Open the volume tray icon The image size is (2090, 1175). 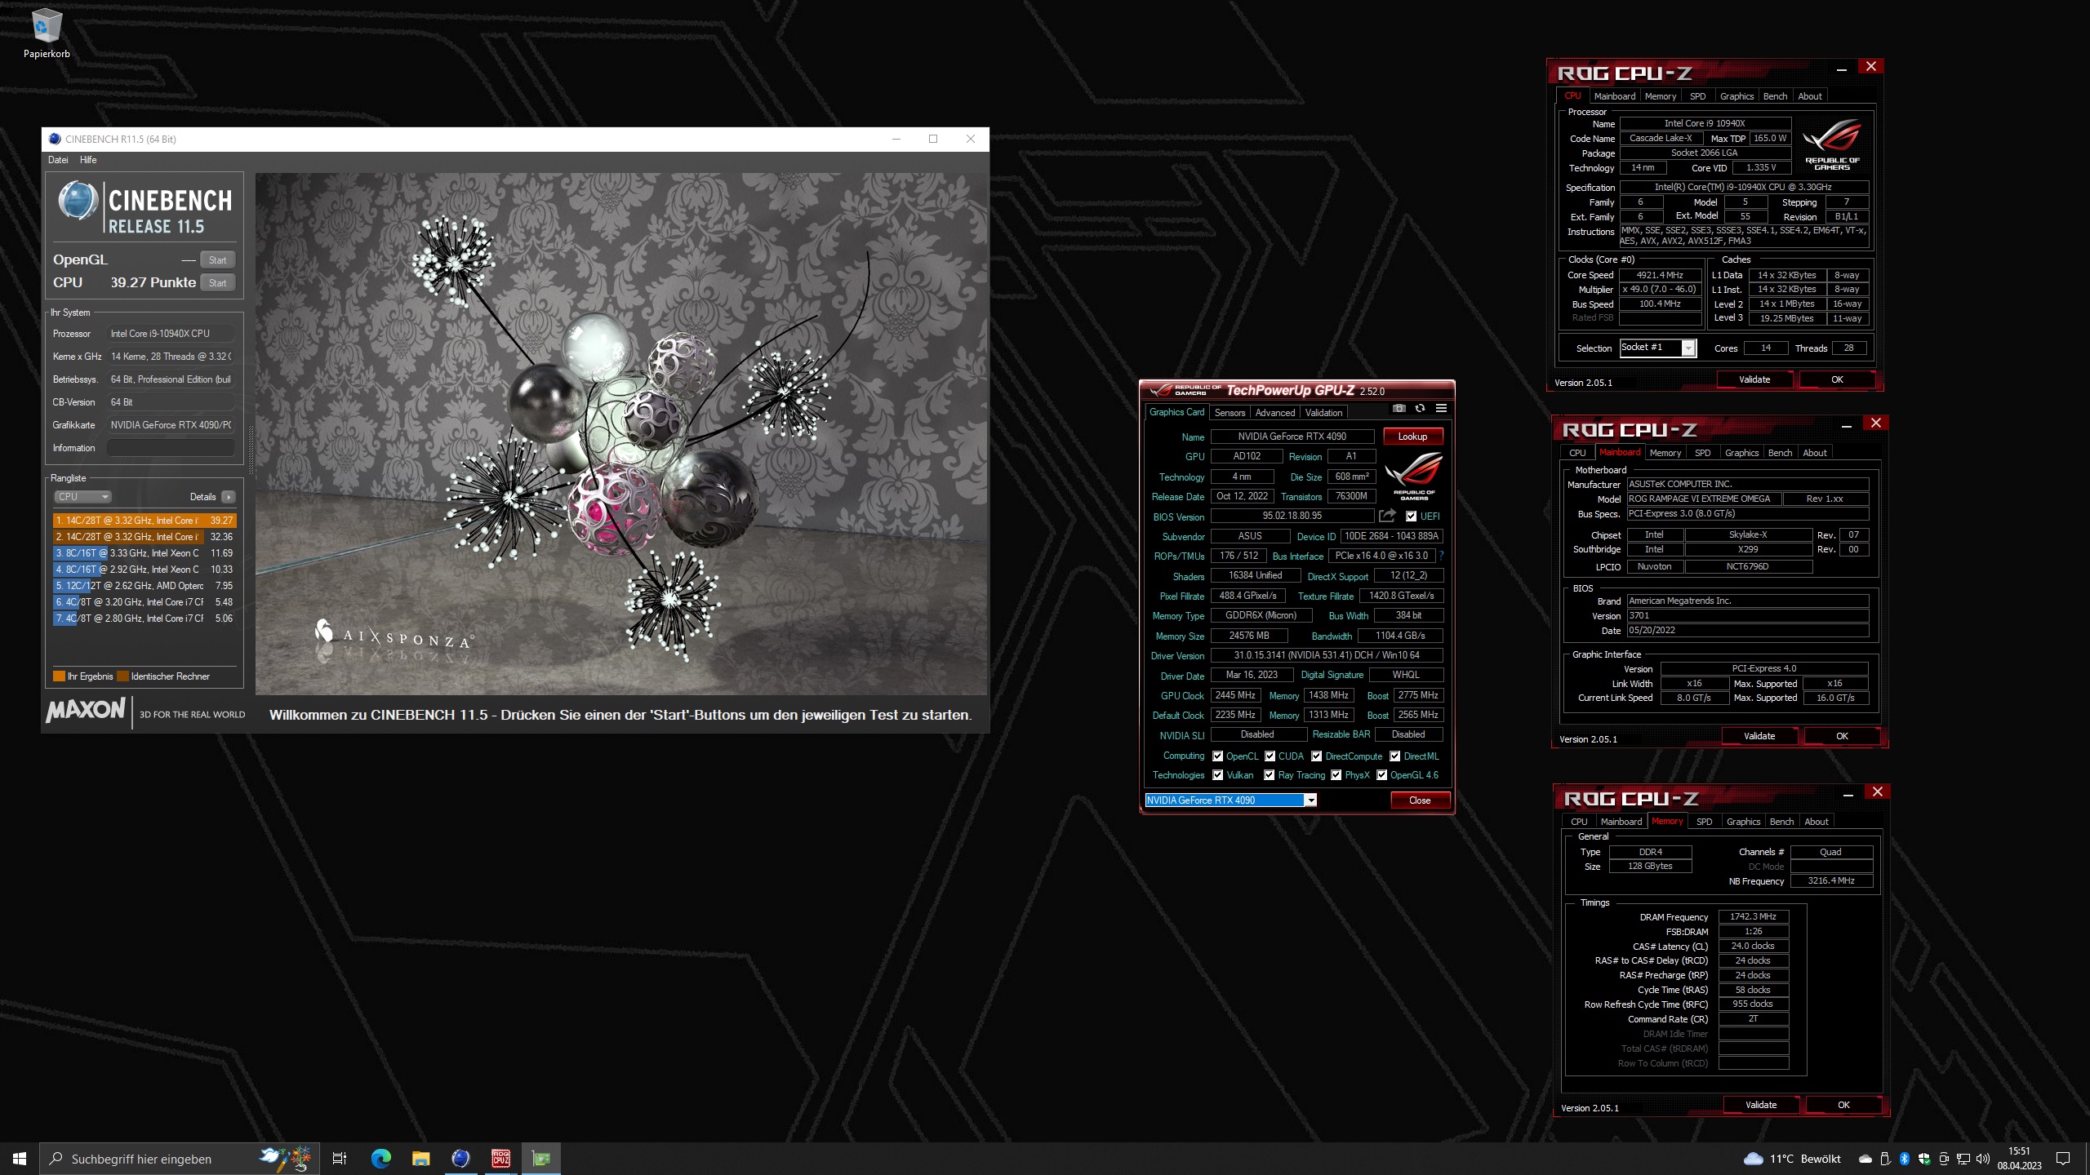pos(1981,1159)
